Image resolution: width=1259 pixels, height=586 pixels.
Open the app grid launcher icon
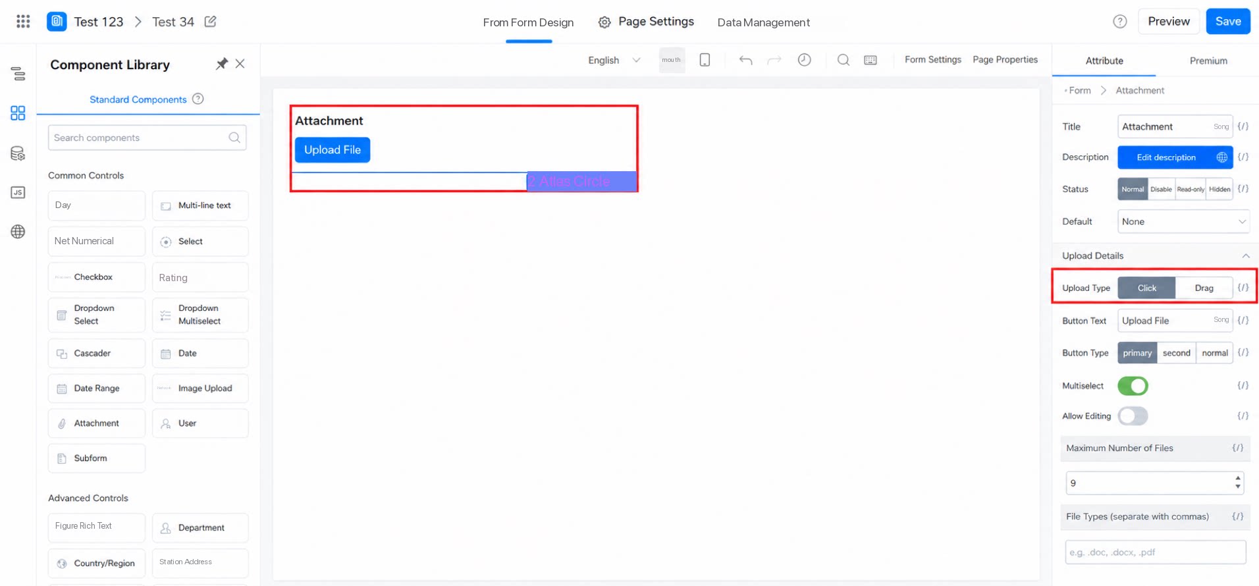[x=23, y=21]
